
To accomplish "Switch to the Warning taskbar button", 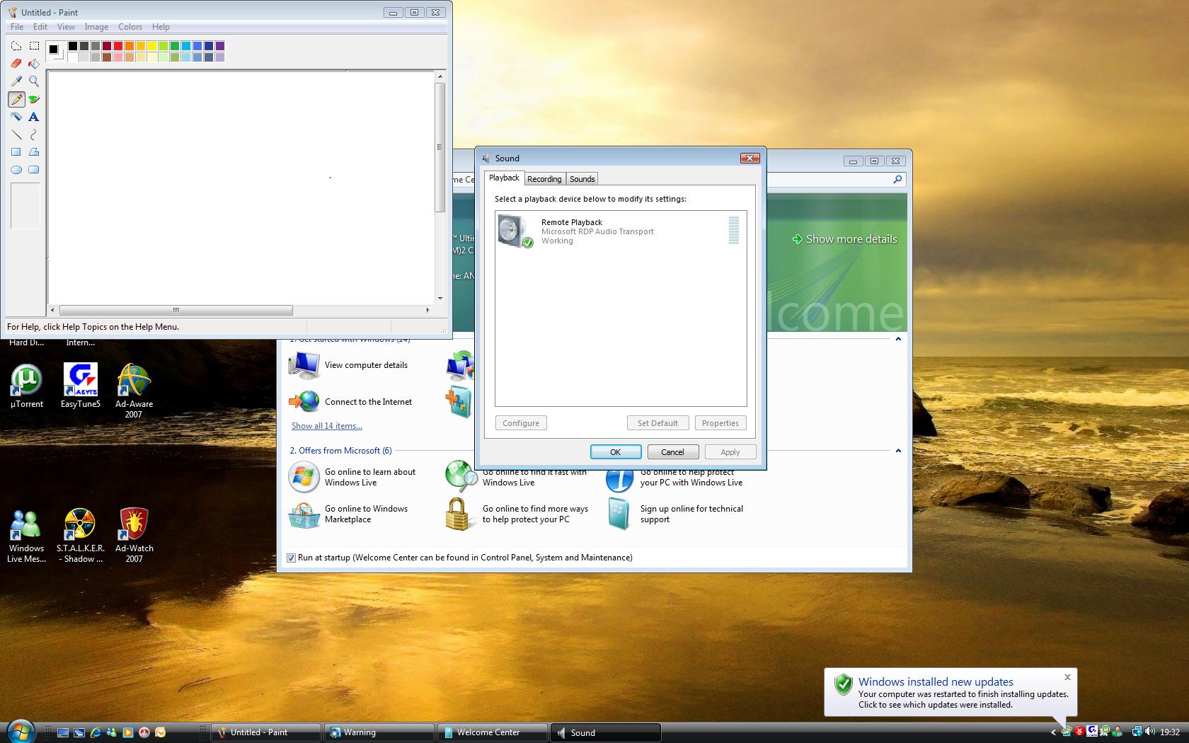I will (379, 732).
